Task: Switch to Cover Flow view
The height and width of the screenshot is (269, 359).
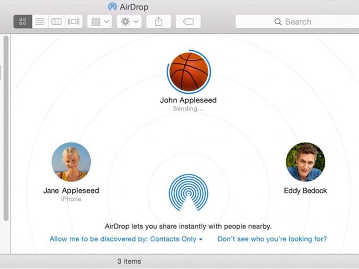Action: point(73,21)
